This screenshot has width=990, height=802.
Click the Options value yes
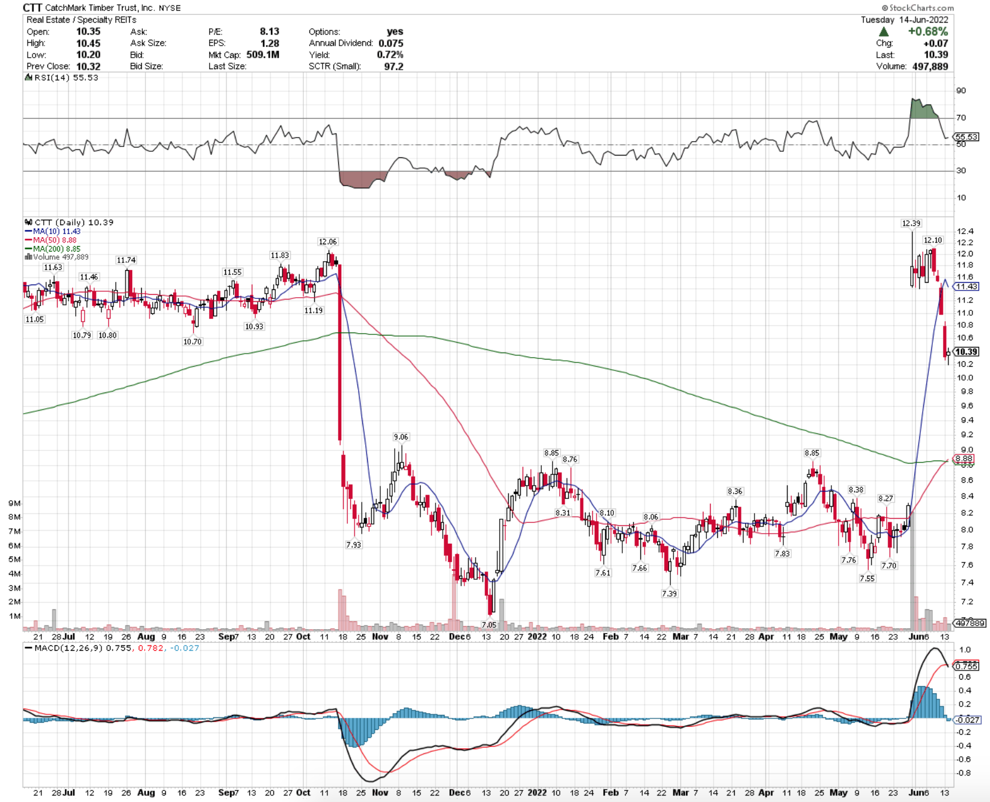[x=395, y=31]
